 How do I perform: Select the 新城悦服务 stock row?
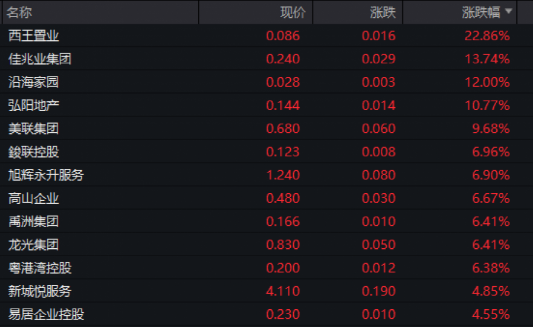[x=266, y=291]
